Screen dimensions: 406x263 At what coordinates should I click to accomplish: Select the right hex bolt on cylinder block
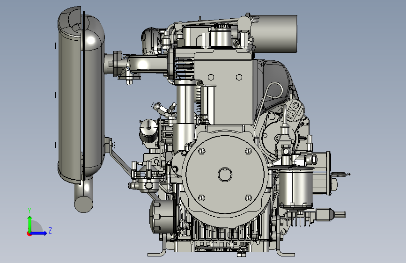[x=239, y=77]
